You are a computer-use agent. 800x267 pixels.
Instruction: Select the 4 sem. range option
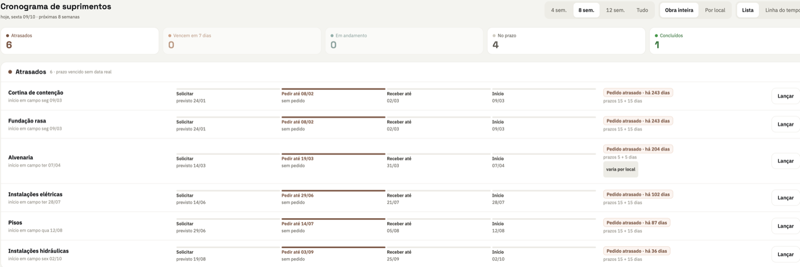tap(558, 10)
